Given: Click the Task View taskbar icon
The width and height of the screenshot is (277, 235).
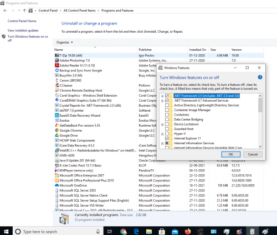Looking at the screenshot, I should [110, 232].
